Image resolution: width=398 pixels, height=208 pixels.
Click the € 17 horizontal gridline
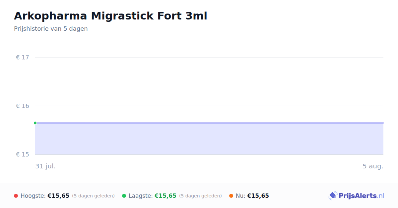209,57
